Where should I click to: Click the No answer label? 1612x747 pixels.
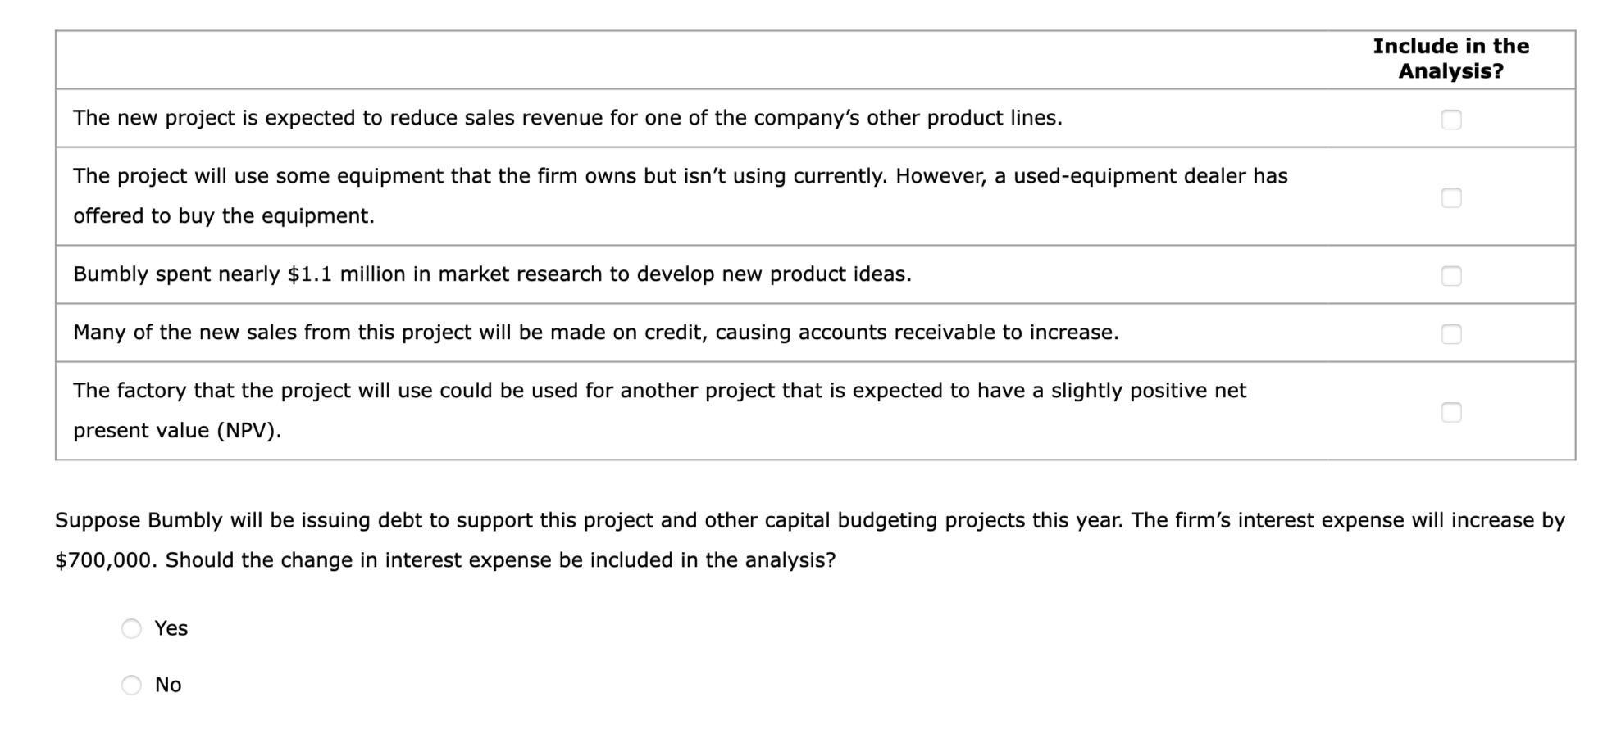point(168,686)
